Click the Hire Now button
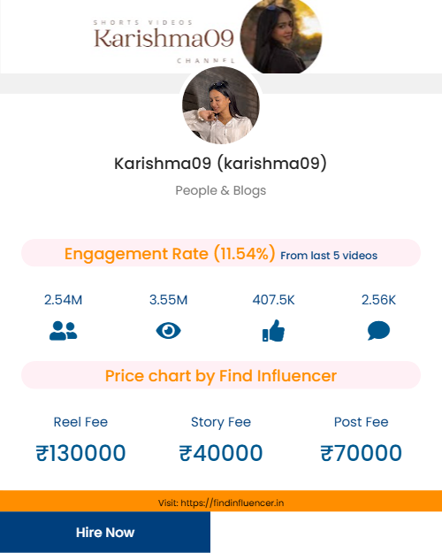Screen dimensions: 442x553 pos(105,532)
